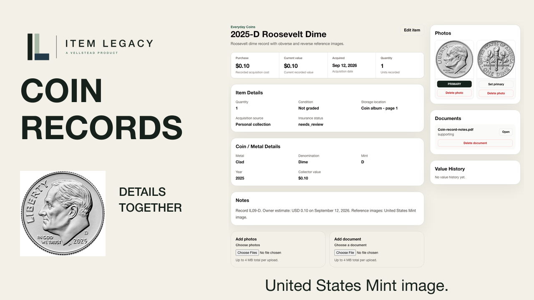Click the Edit item button

click(412, 30)
